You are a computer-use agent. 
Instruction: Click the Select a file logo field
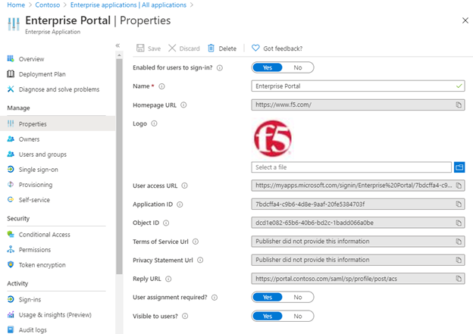tap(351, 167)
